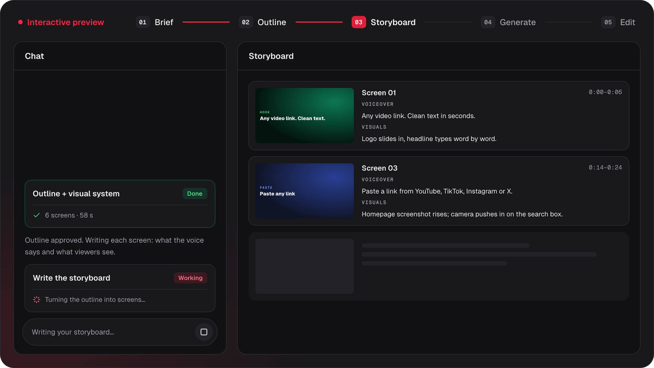This screenshot has height=368, width=654.
Task: Click the '6 screens · 58 s' summary
Action: 69,215
